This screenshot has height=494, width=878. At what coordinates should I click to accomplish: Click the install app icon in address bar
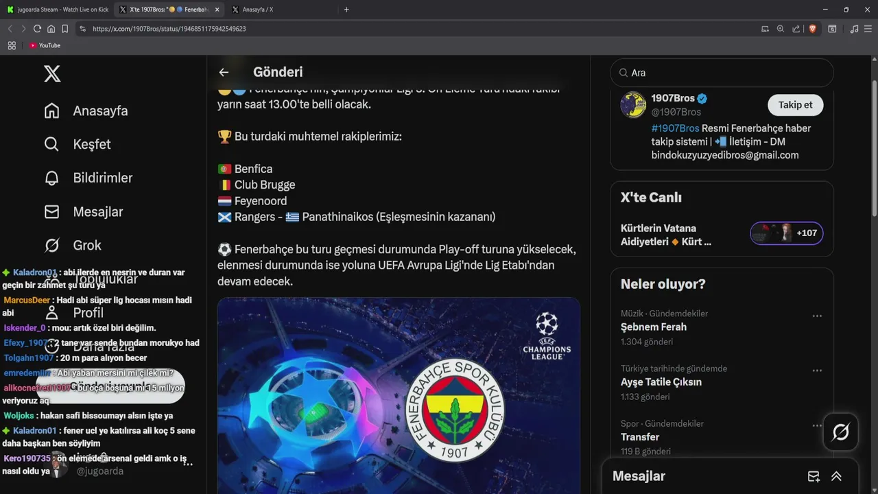[765, 29]
